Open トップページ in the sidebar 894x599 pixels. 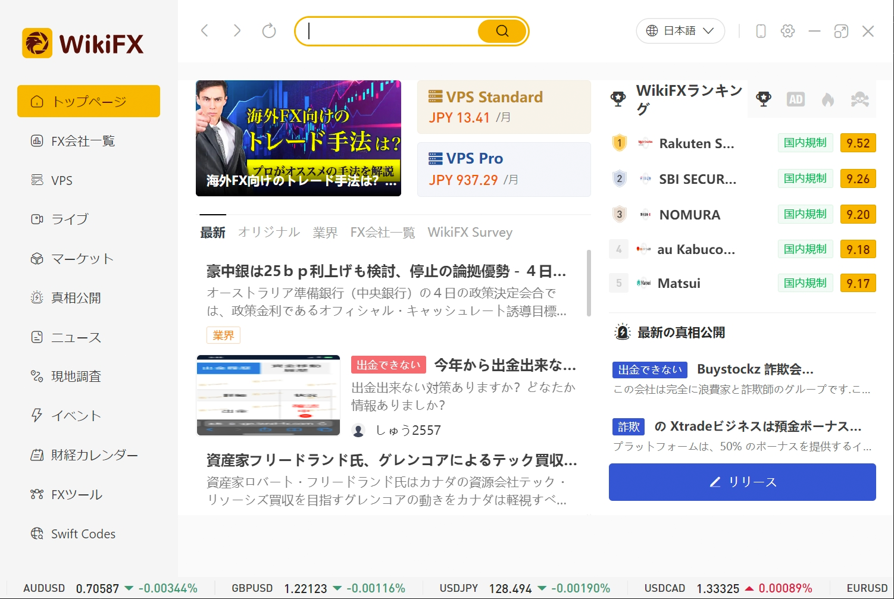click(89, 101)
